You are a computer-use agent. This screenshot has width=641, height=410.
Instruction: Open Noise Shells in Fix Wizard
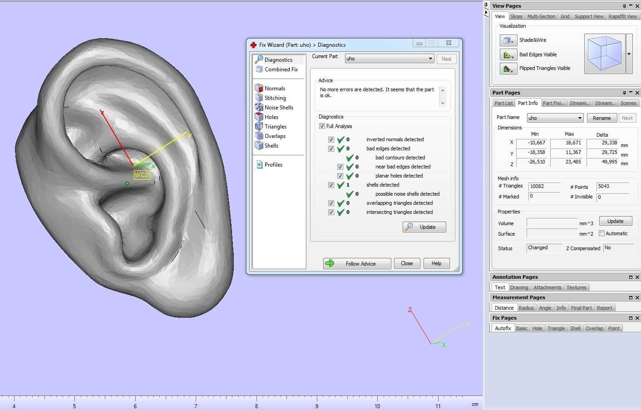tap(259, 107)
